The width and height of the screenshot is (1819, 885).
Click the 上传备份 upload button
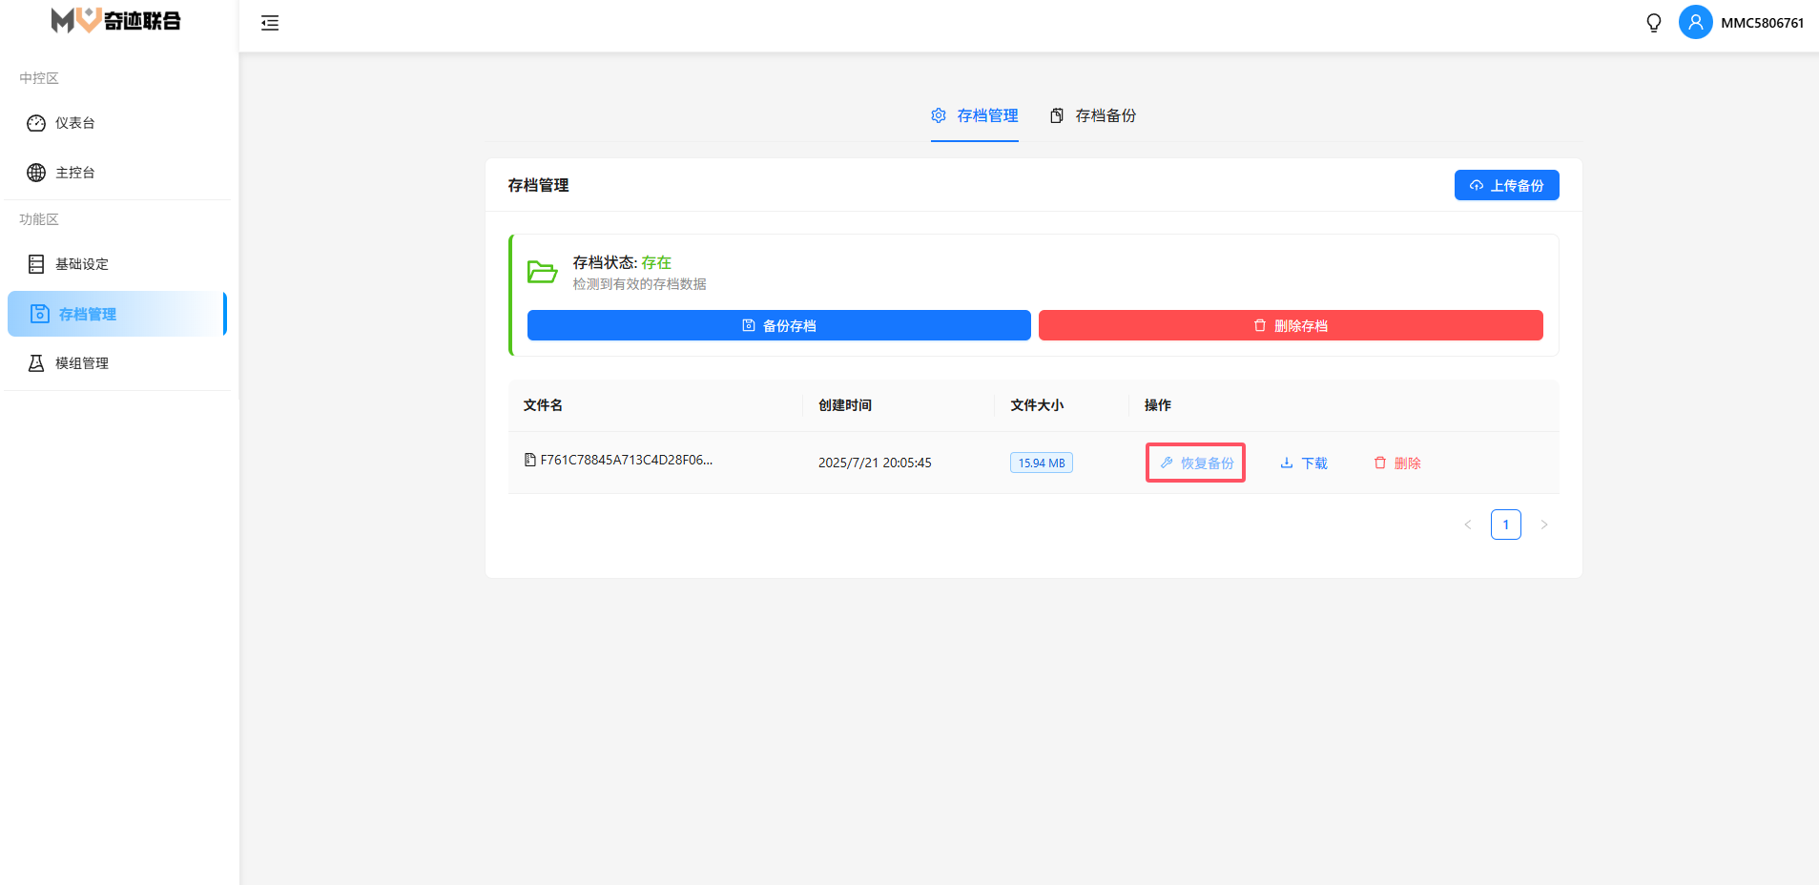(1506, 185)
